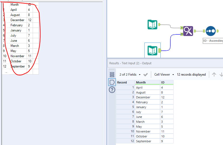
Task: Click the up arrow in Results toolbar
Action: (x=214, y=75)
